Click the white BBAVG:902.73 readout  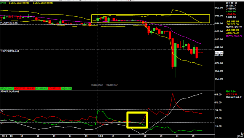(234, 27)
